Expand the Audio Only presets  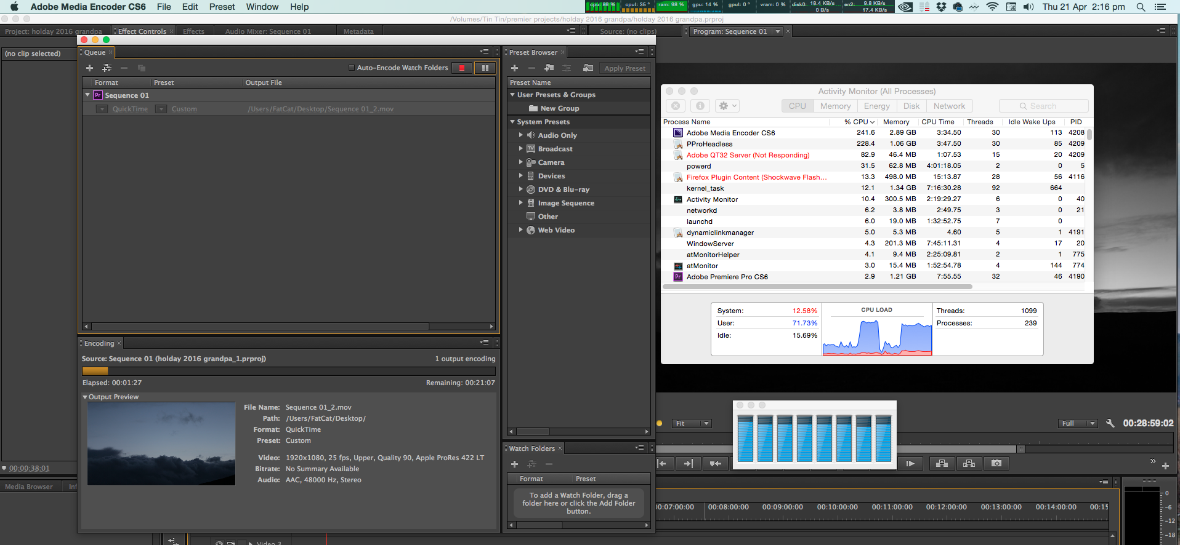tap(521, 135)
